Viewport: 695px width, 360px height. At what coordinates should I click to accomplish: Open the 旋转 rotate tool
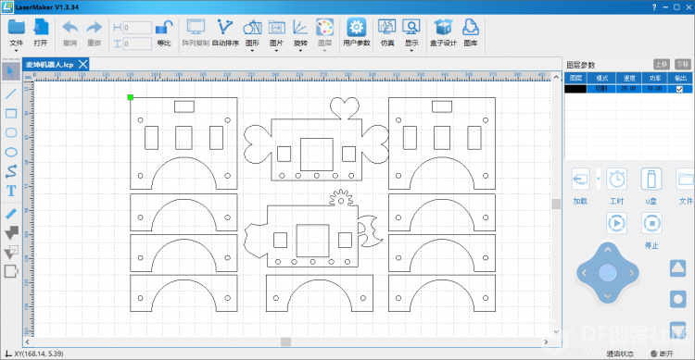point(300,28)
